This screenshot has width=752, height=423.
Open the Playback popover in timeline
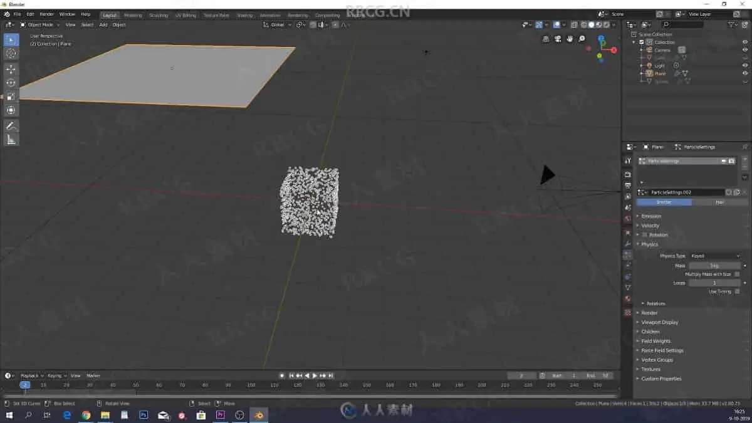tap(31, 375)
